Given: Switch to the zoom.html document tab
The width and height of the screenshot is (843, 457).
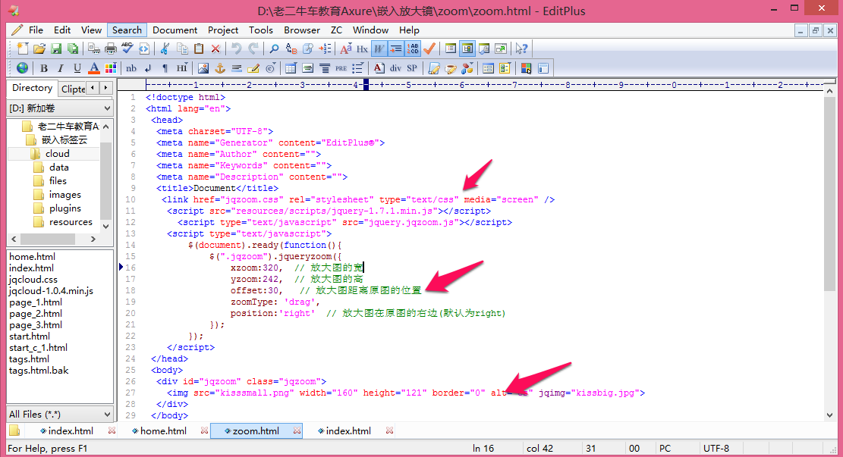Looking at the screenshot, I should tap(256, 430).
